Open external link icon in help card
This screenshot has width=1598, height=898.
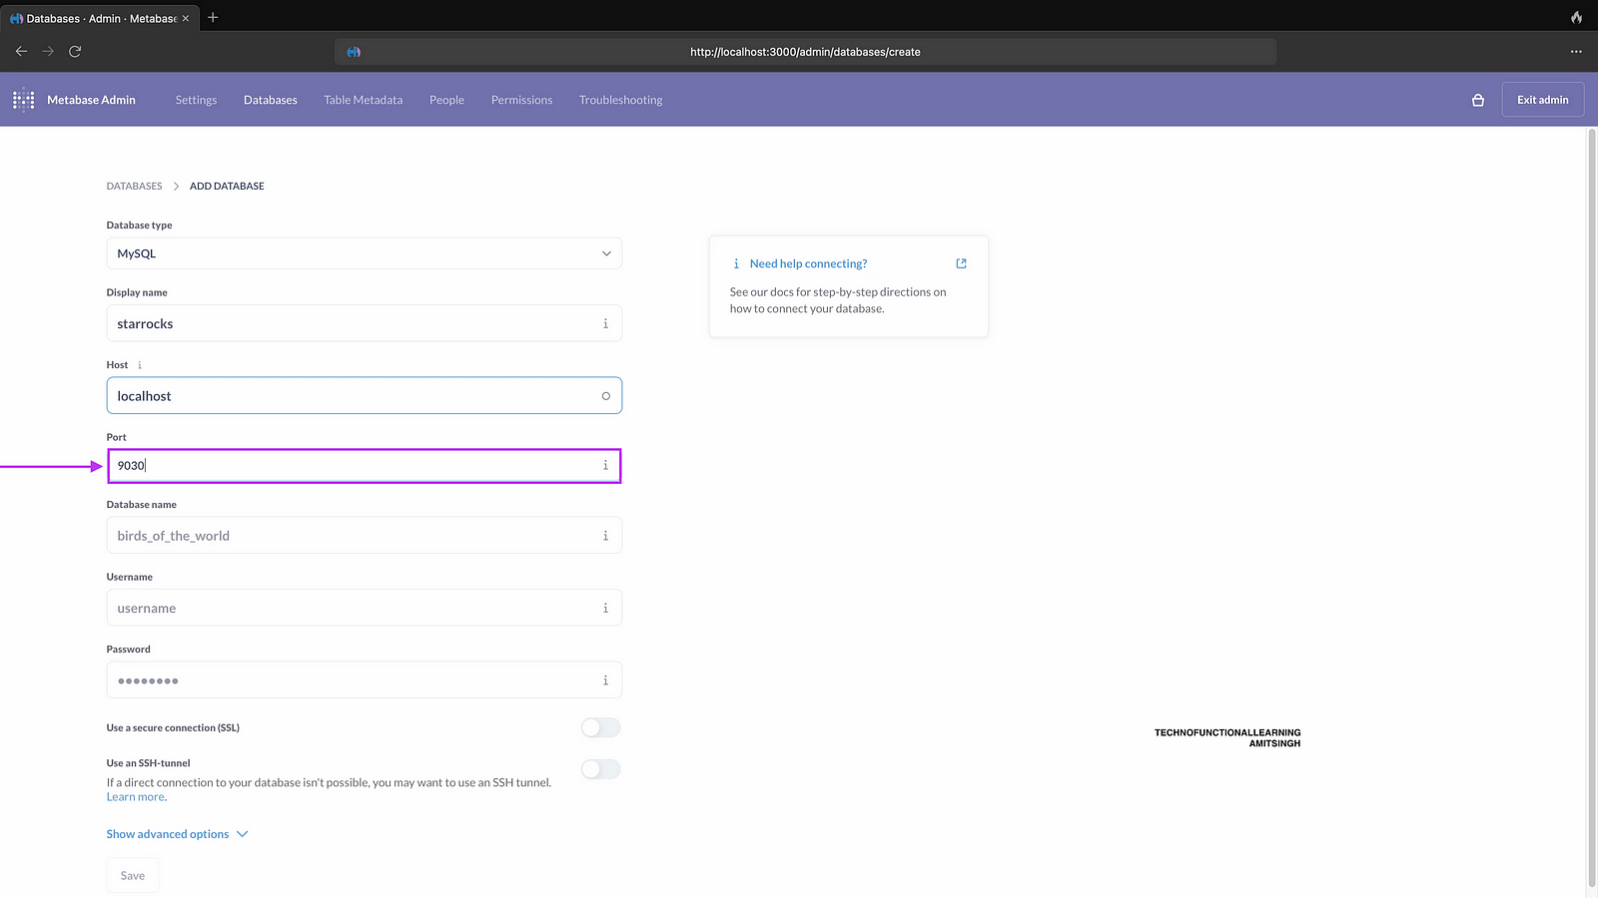click(x=961, y=263)
